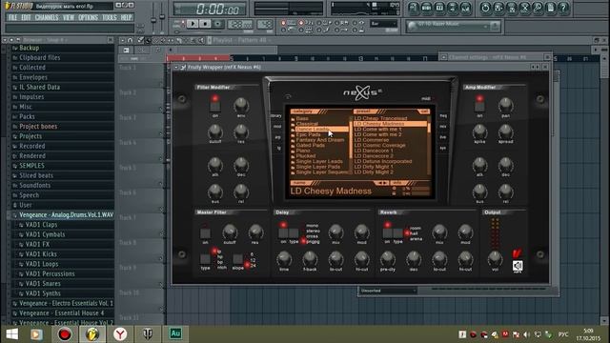This screenshot has height=343, width=610.
Task: Click the scissors-style icon in top toolbar
Action: pos(524,8)
